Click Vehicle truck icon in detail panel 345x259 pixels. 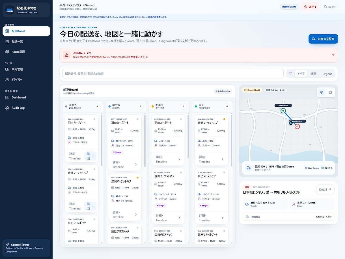point(247,204)
